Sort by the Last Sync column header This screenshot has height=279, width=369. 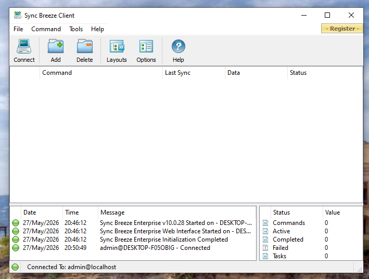[194, 73]
